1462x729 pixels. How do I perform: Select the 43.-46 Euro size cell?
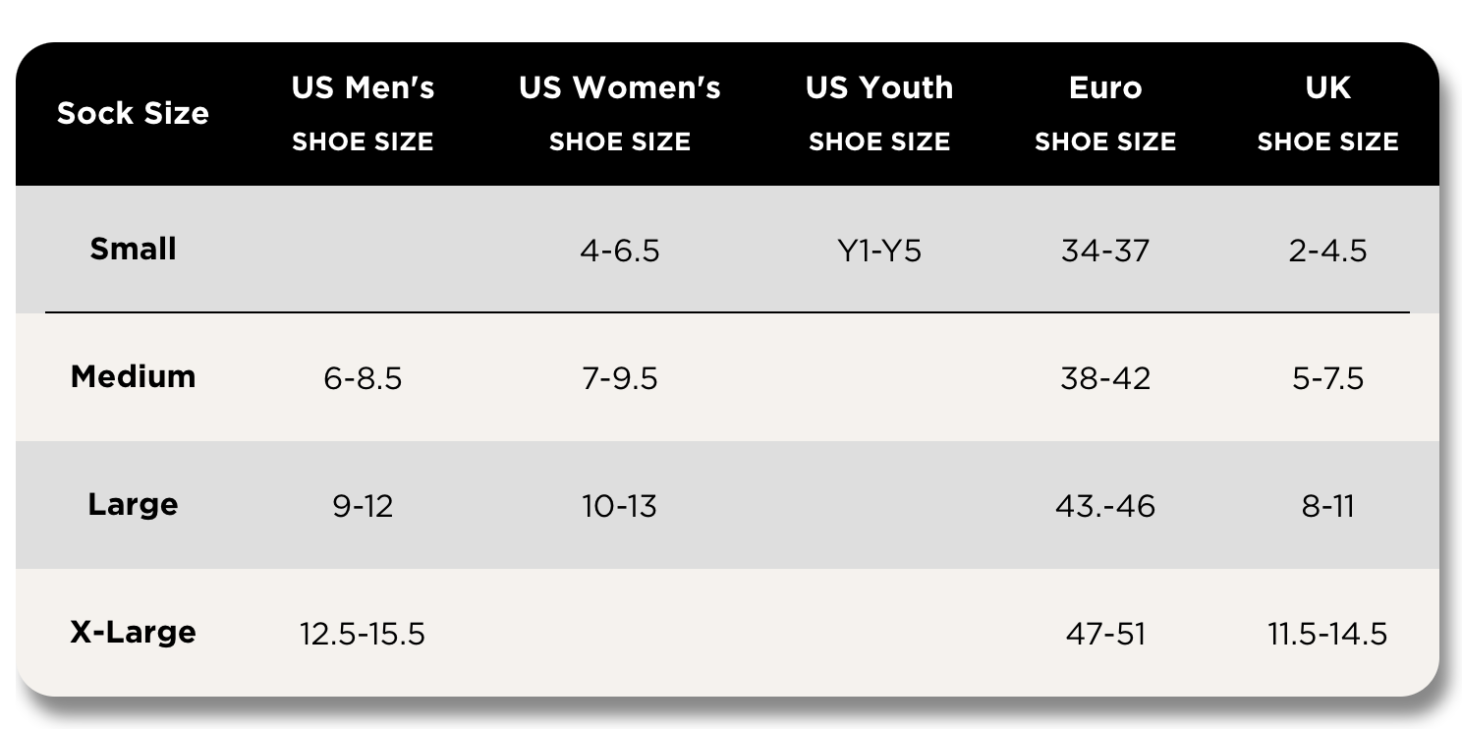point(1105,507)
